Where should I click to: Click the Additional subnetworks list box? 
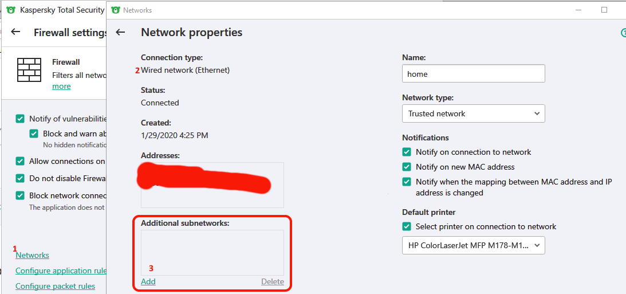pyautogui.click(x=212, y=253)
